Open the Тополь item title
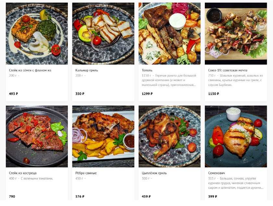Viewport: 273px width, 206px height. pos(147,70)
